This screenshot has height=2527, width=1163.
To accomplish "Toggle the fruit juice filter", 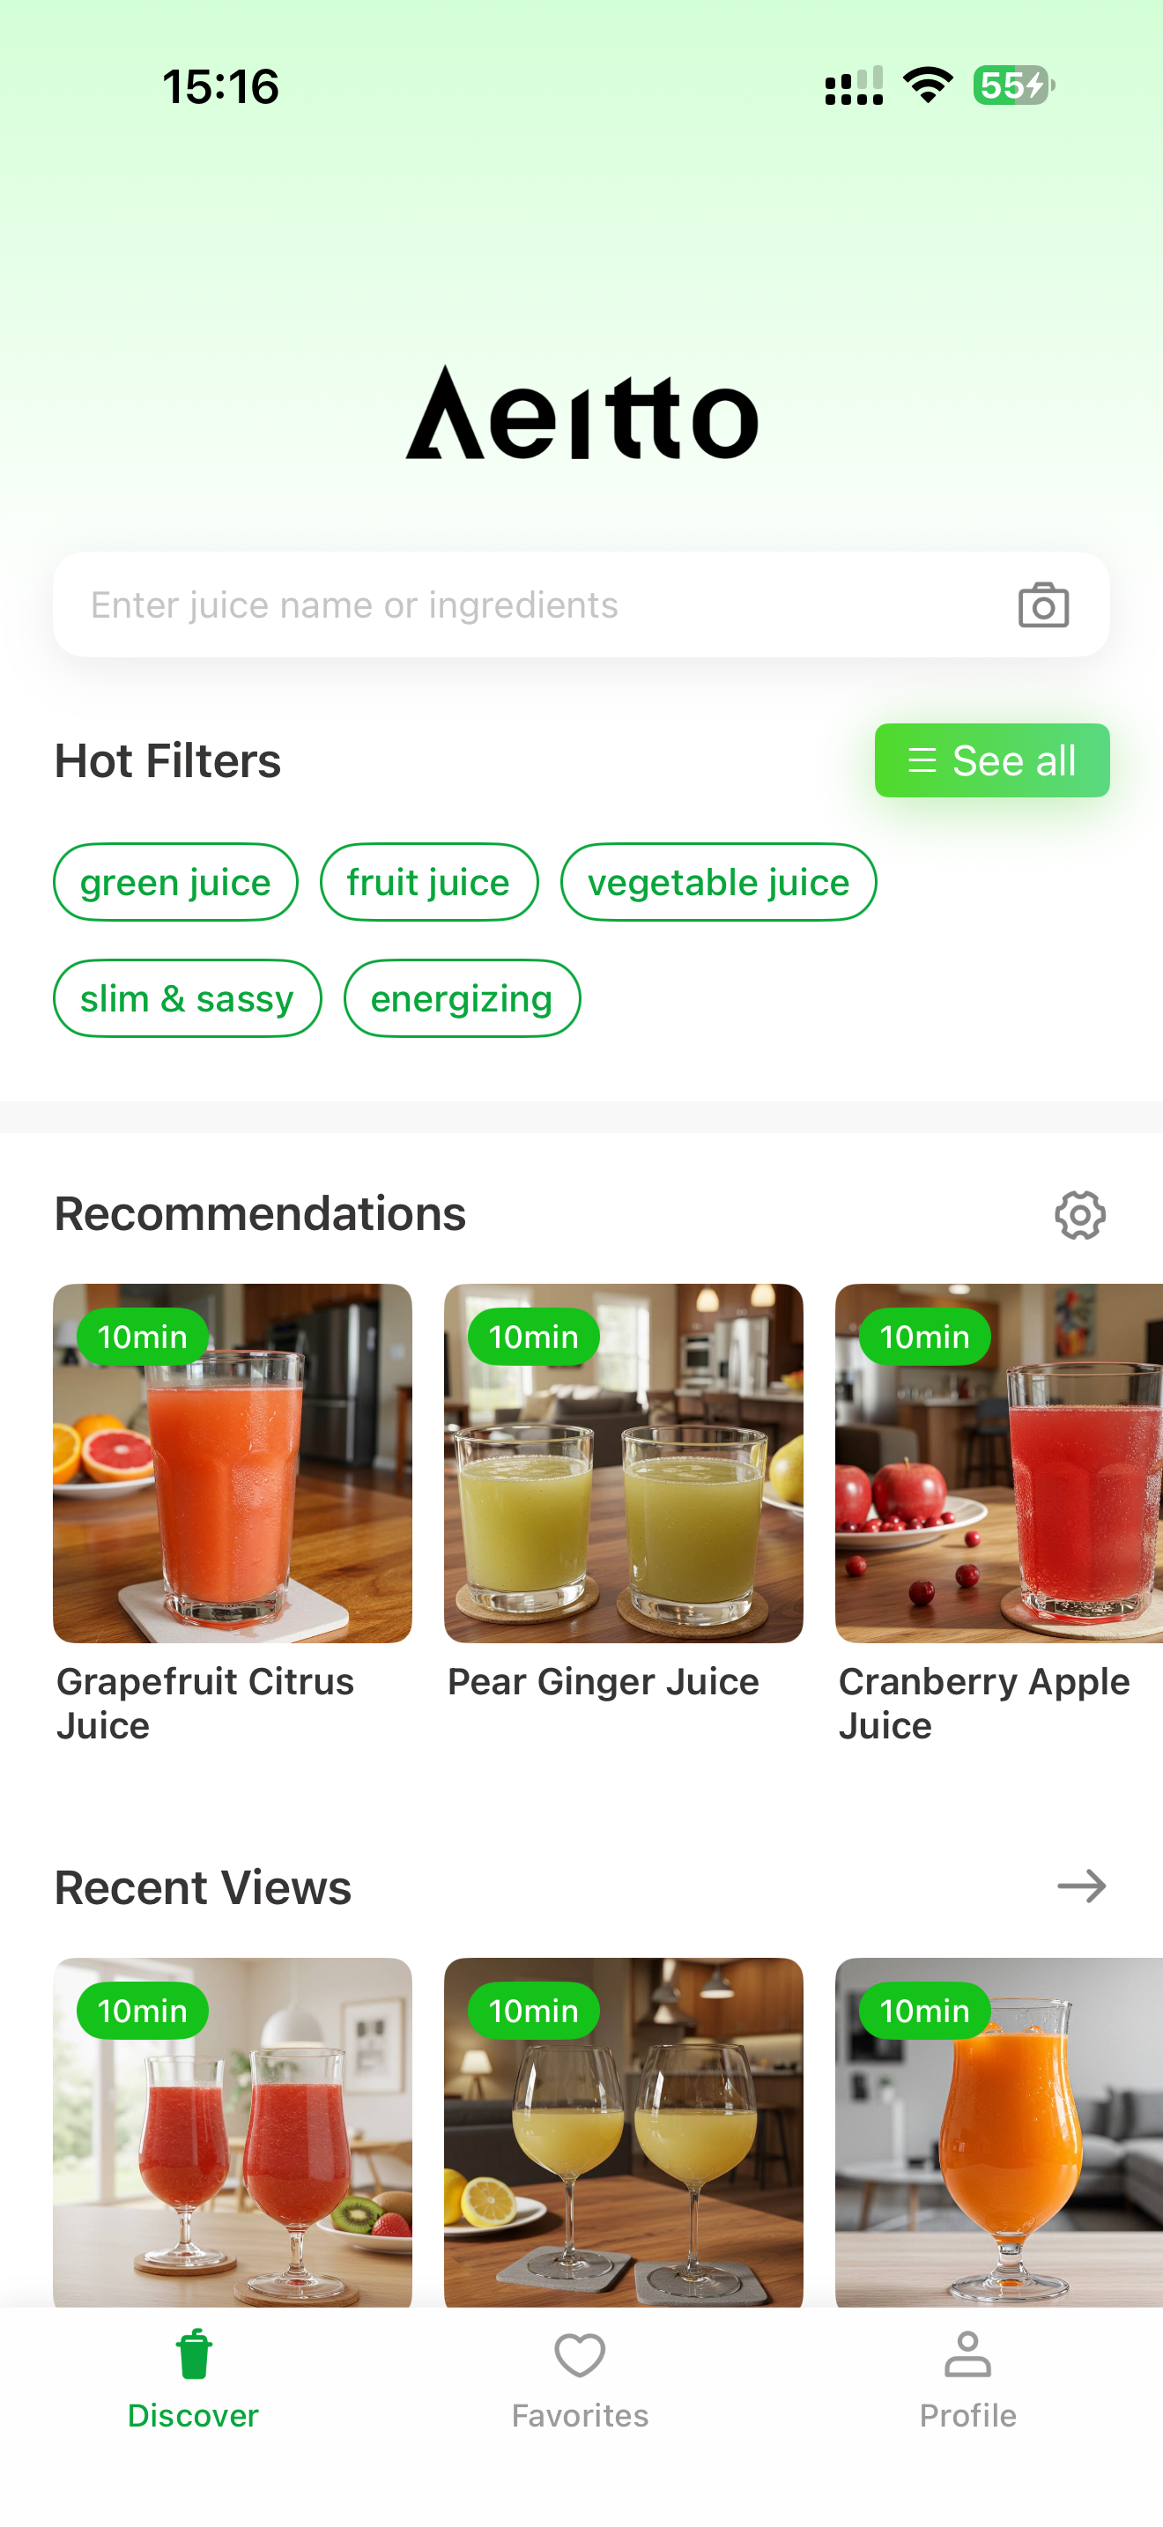I will (x=428, y=882).
